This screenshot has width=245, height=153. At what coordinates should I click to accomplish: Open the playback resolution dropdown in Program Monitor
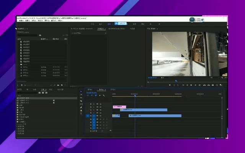click(214, 77)
